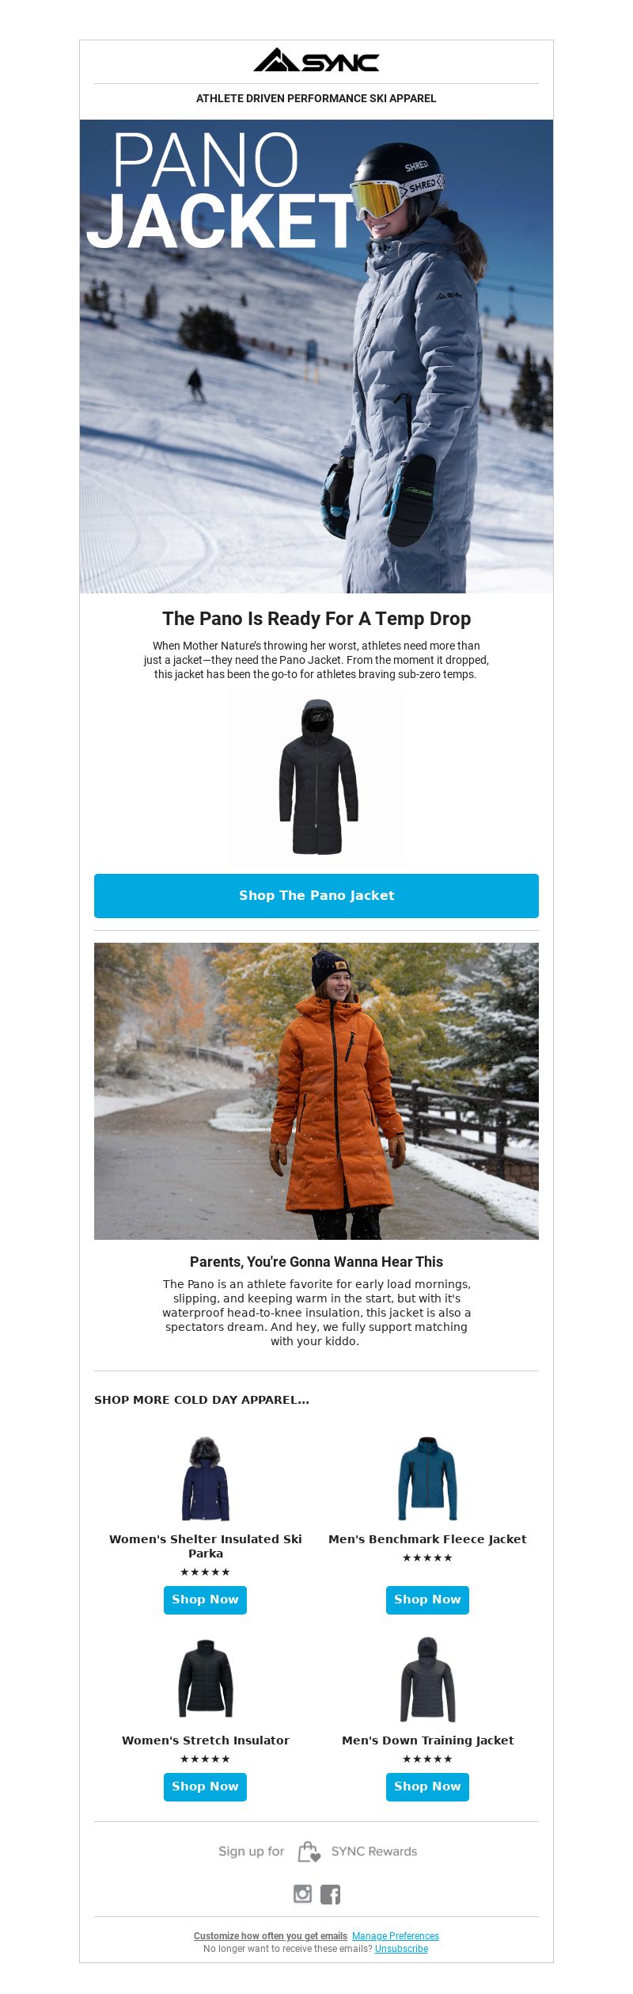Click Shop Now under Men's Down Training Jacket
The width and height of the screenshot is (633, 1994).
click(x=427, y=1786)
